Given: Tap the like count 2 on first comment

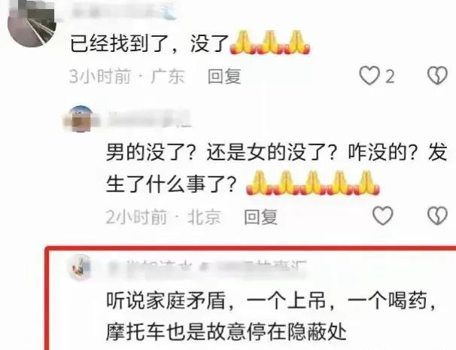Looking at the screenshot, I should 390,77.
